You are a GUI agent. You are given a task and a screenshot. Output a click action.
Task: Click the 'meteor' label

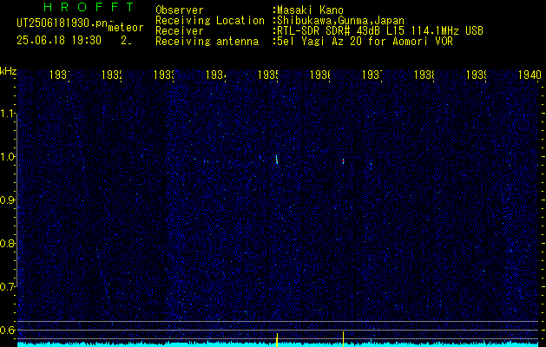point(126,28)
